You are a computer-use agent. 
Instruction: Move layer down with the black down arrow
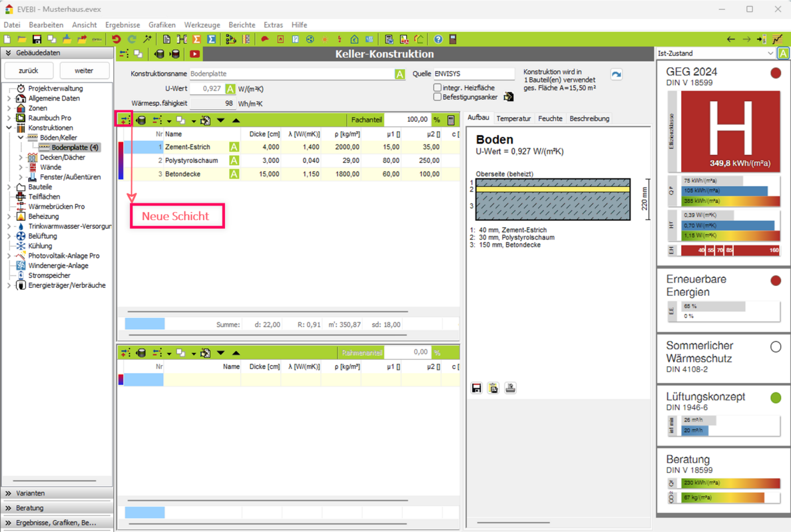(x=220, y=120)
